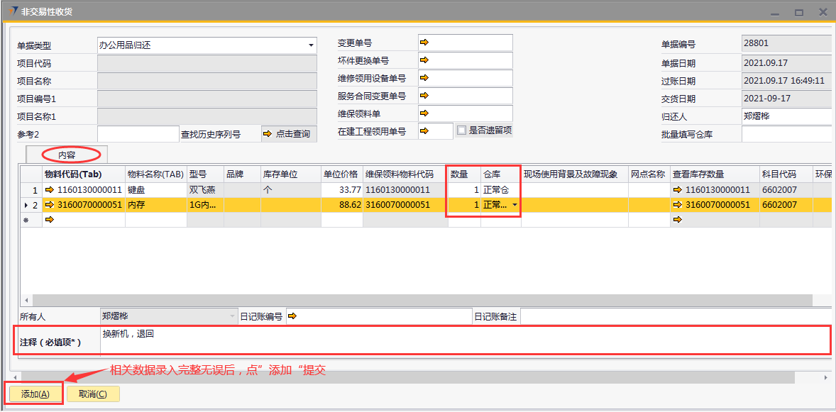Click the arrow icon in 日记账编号 field
Screen dimensions: 836x412
[x=292, y=316]
